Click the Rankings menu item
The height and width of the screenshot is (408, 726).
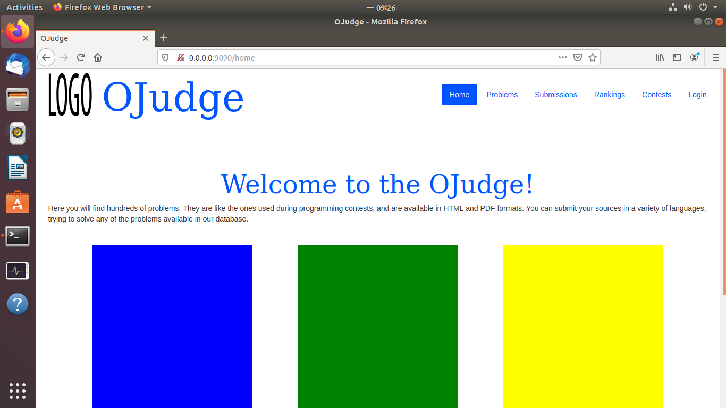[609, 95]
